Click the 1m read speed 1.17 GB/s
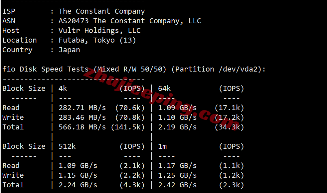The height and width of the screenshot is (193, 327). (x=177, y=166)
